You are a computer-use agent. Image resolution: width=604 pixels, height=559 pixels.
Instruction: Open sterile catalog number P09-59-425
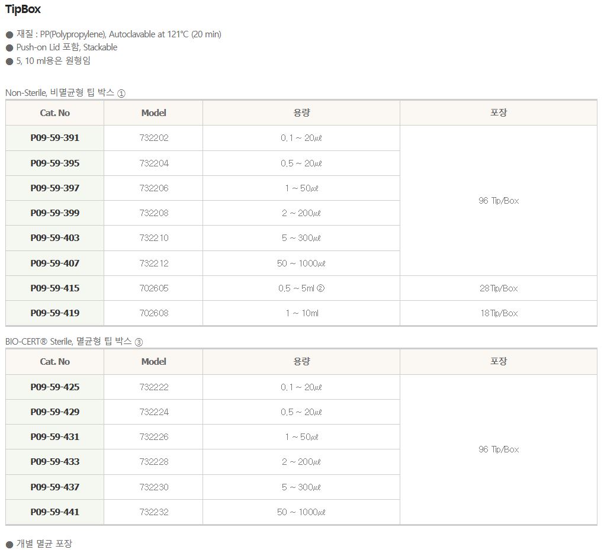click(x=54, y=387)
